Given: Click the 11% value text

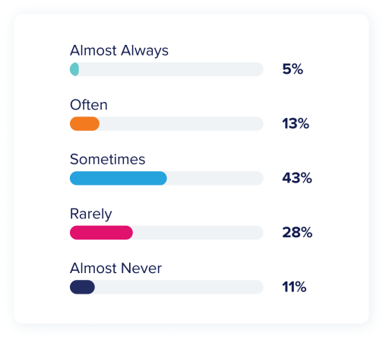Looking at the screenshot, I should pyautogui.click(x=294, y=287).
